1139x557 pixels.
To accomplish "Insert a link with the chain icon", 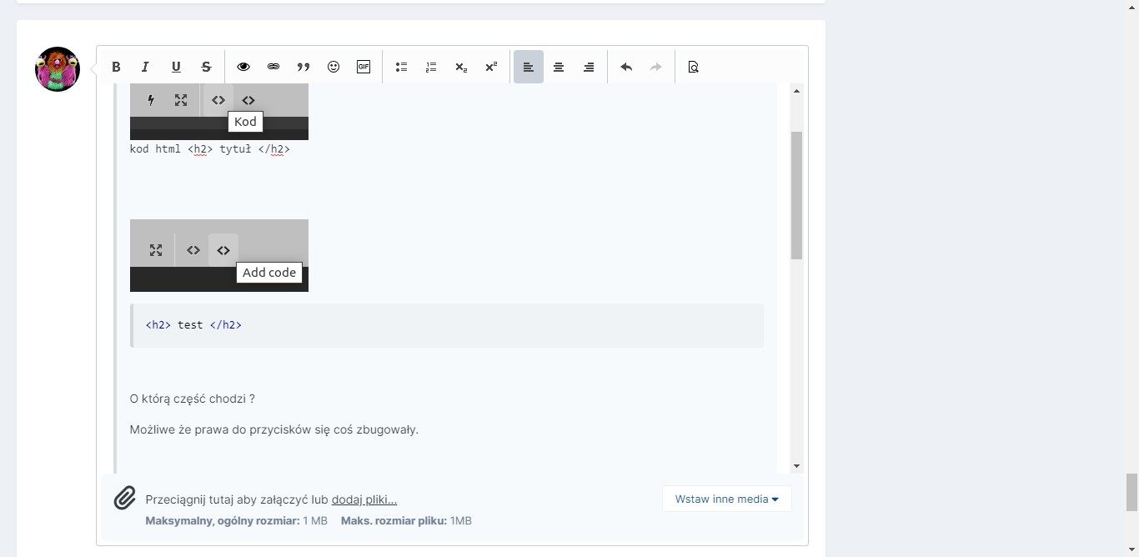I will pyautogui.click(x=273, y=67).
